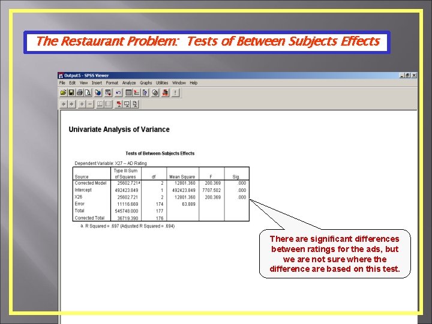Click the Select Last Output red icon
The height and width of the screenshot is (324, 432).
pos(165,93)
